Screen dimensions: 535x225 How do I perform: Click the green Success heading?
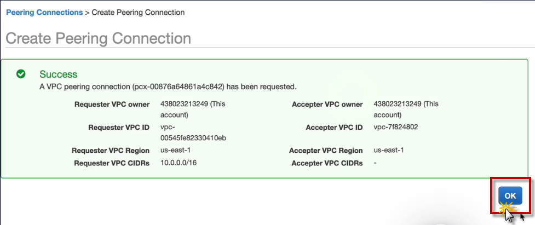58,74
